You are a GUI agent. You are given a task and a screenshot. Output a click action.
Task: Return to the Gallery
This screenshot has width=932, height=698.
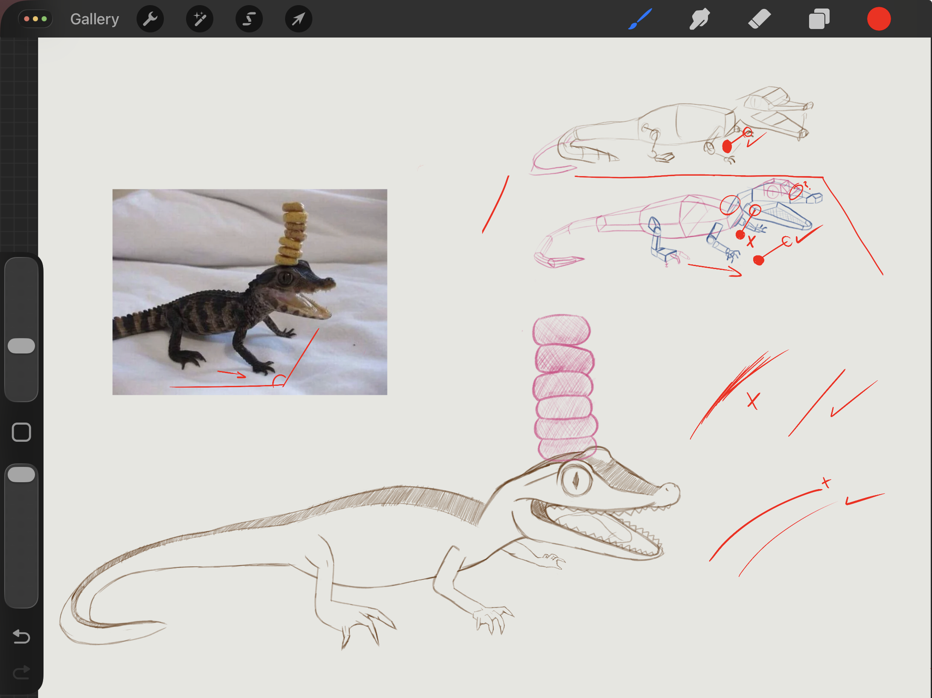tap(94, 19)
